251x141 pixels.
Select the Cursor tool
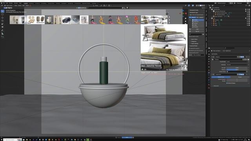tap(3, 14)
